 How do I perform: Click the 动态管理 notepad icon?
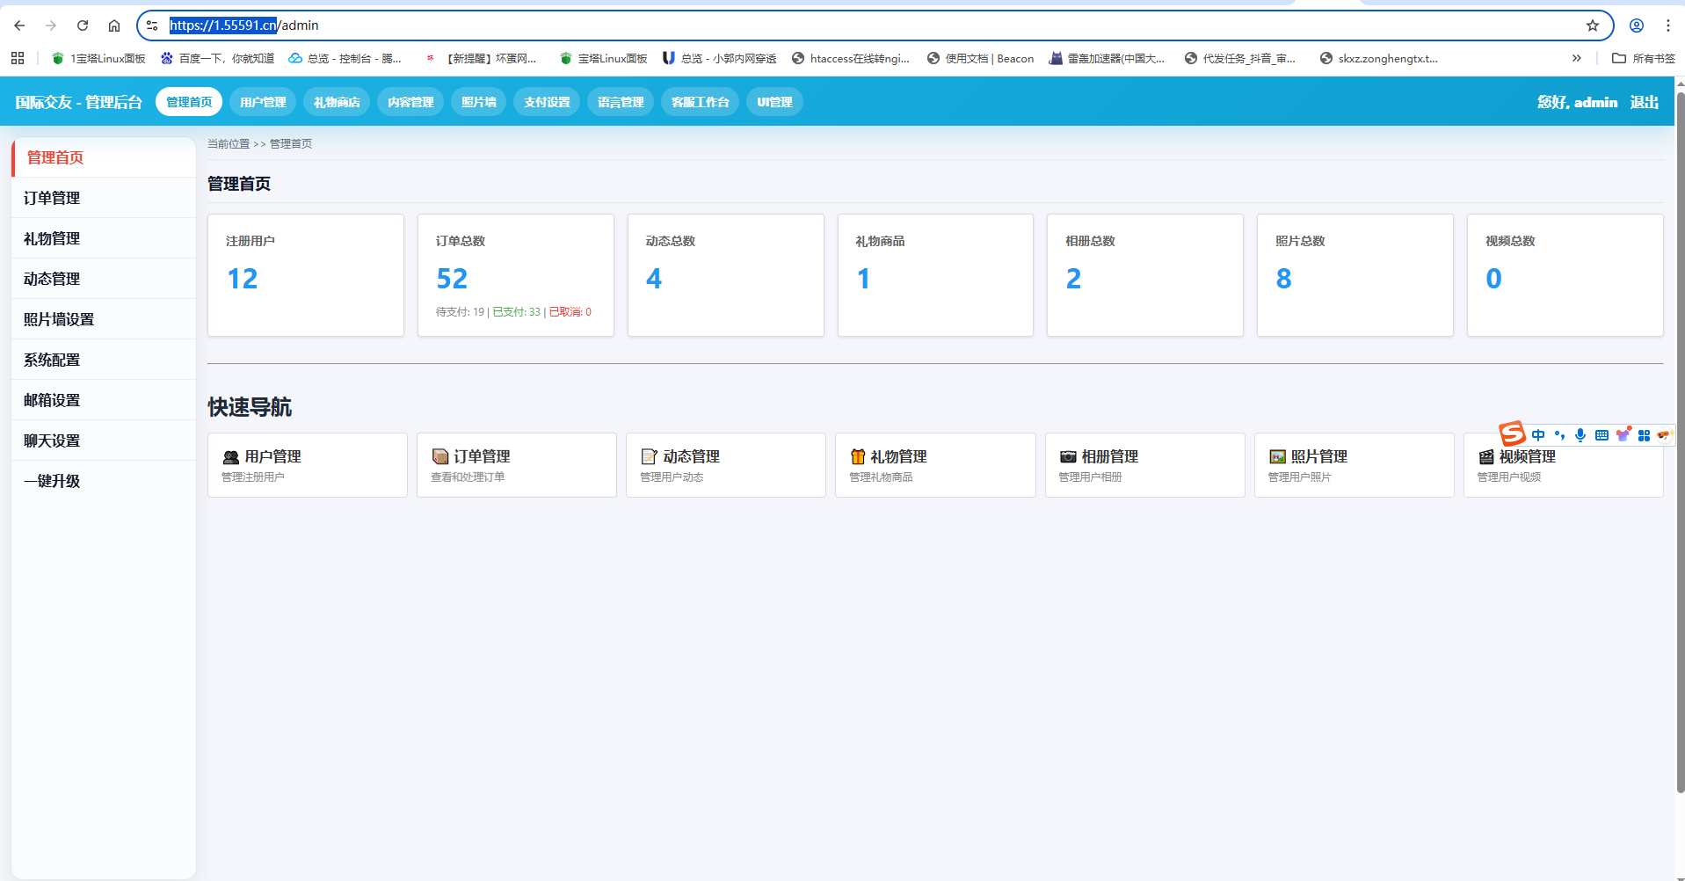pos(649,457)
